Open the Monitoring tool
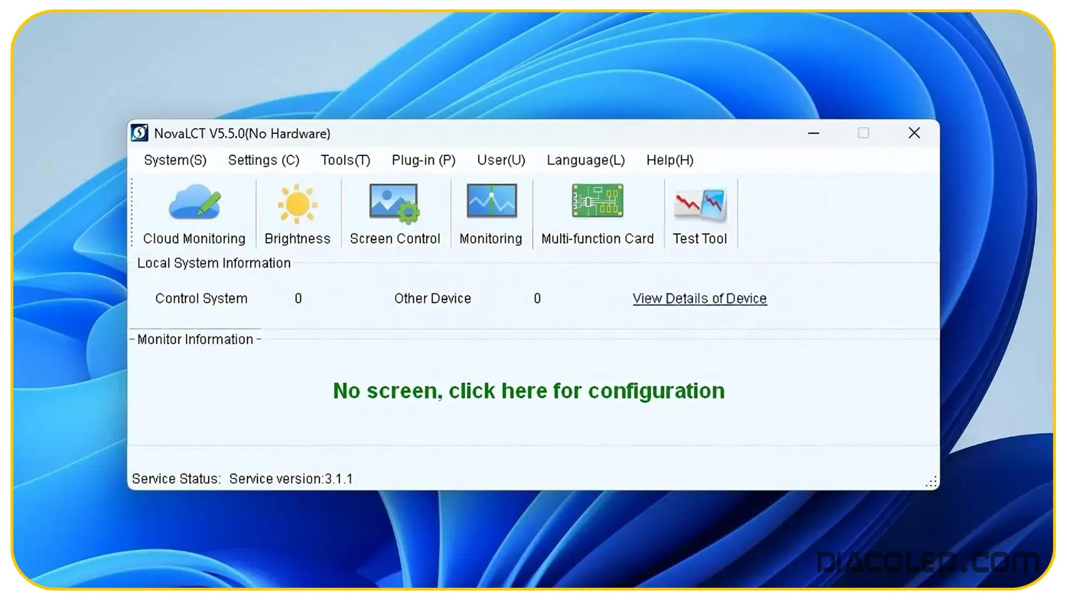1067x600 pixels. coord(491,214)
